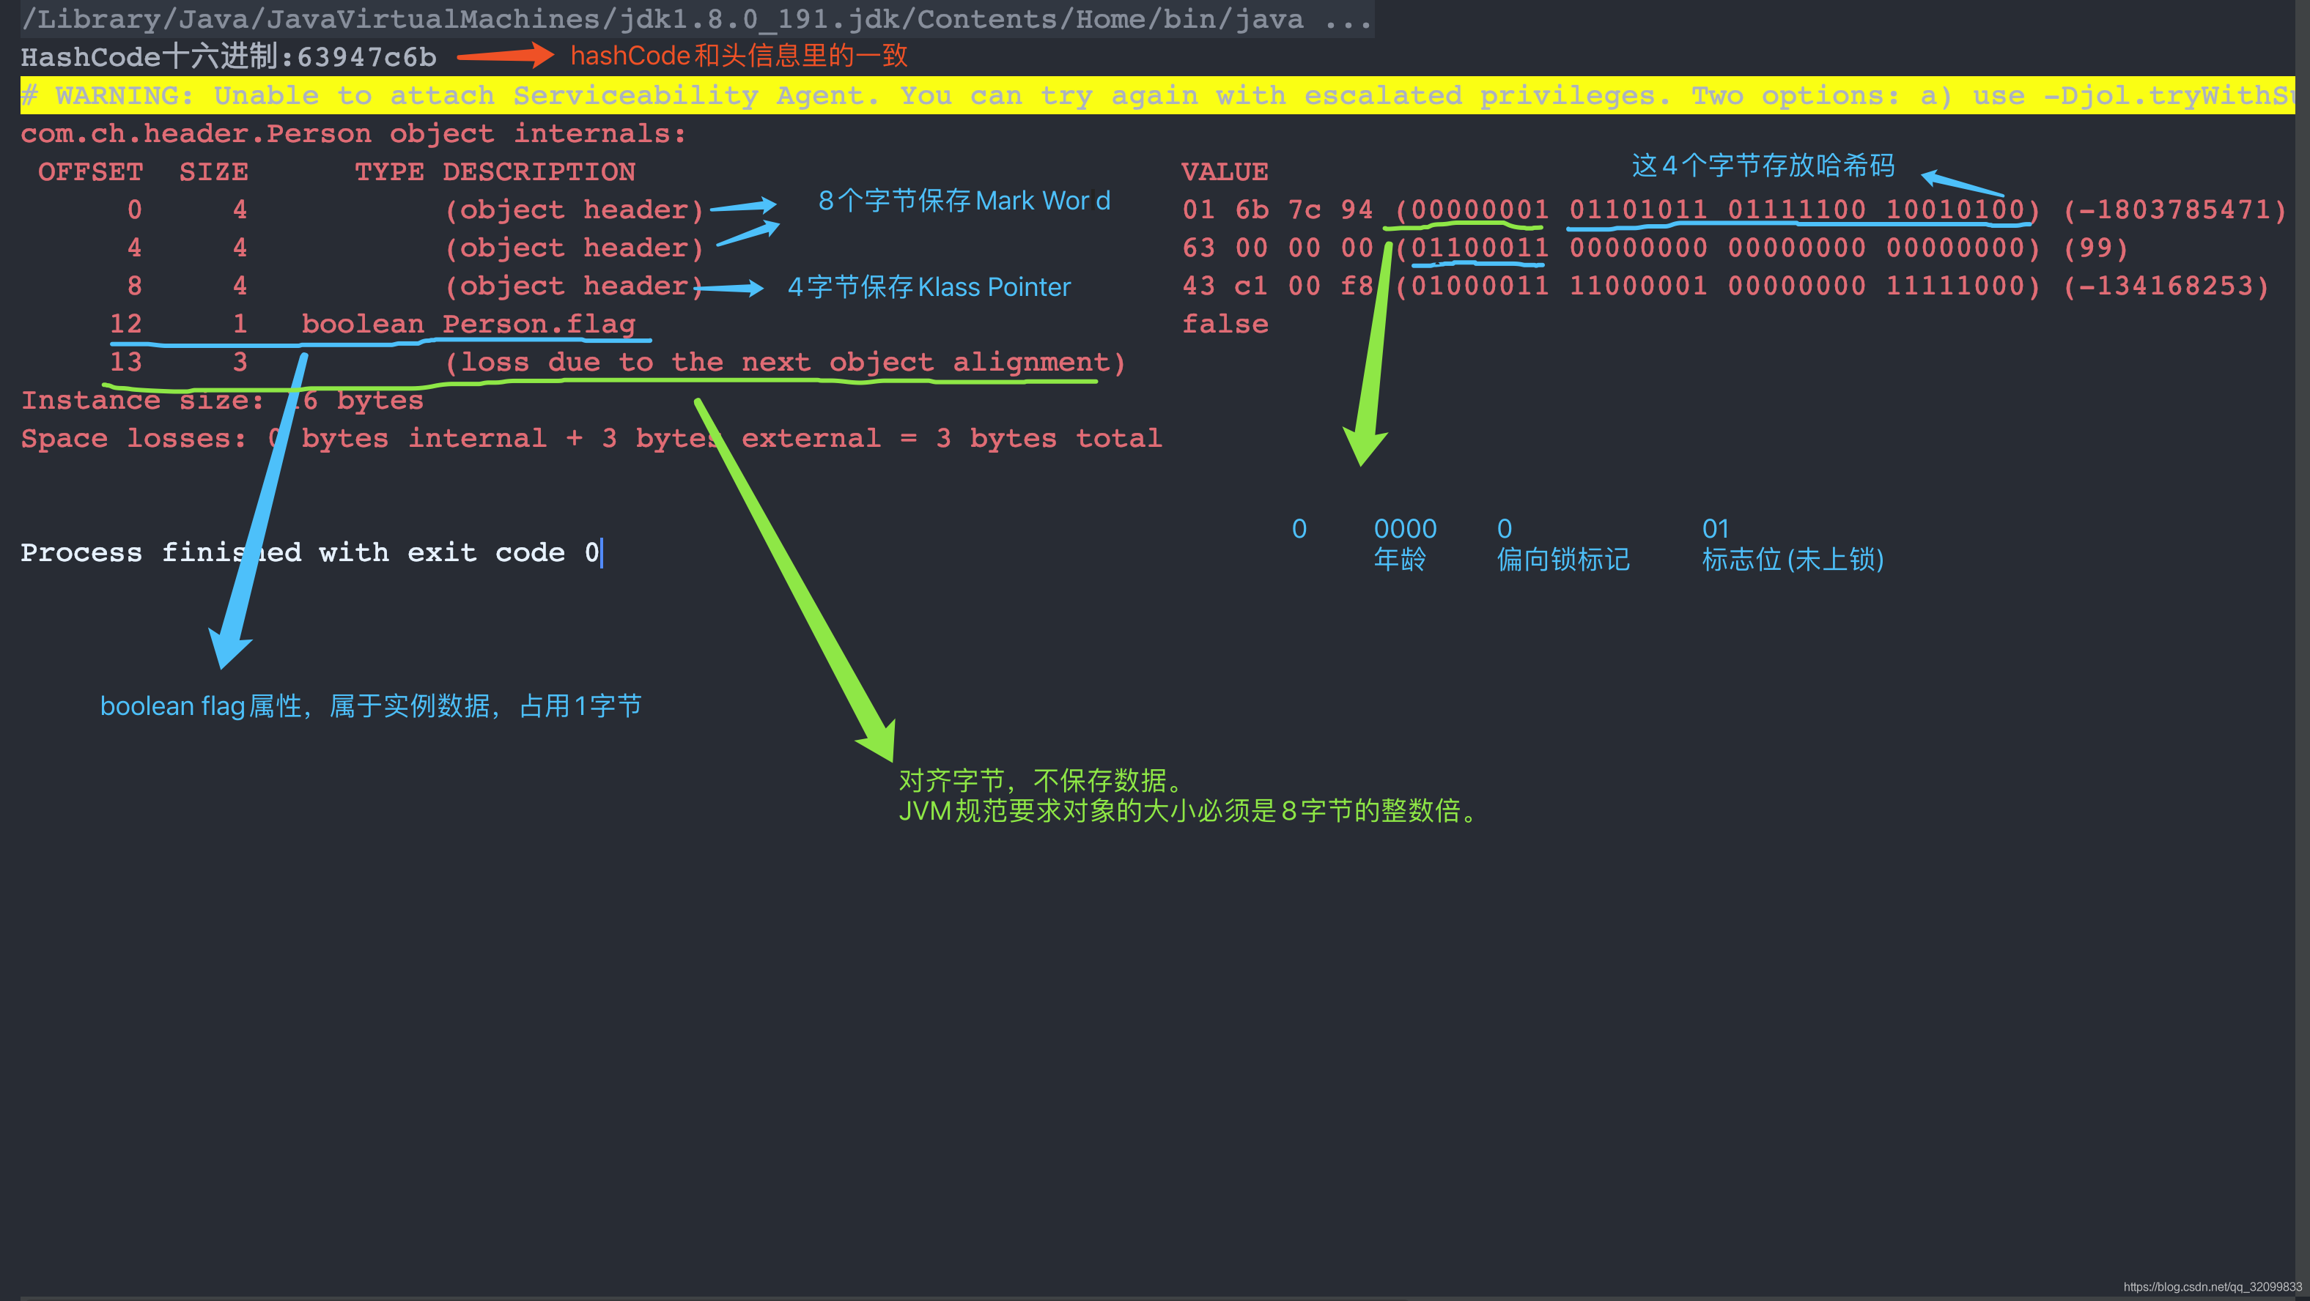Image resolution: width=2310 pixels, height=1301 pixels.
Task: Click the blue arrow pointing to Klass Pointer note
Action: (728, 288)
